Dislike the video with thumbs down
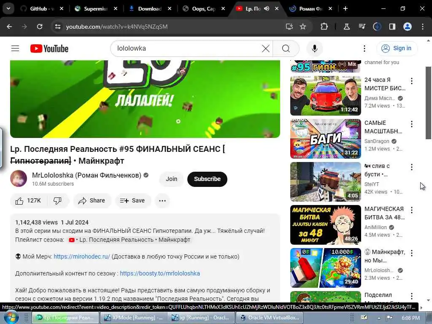 click(x=58, y=200)
